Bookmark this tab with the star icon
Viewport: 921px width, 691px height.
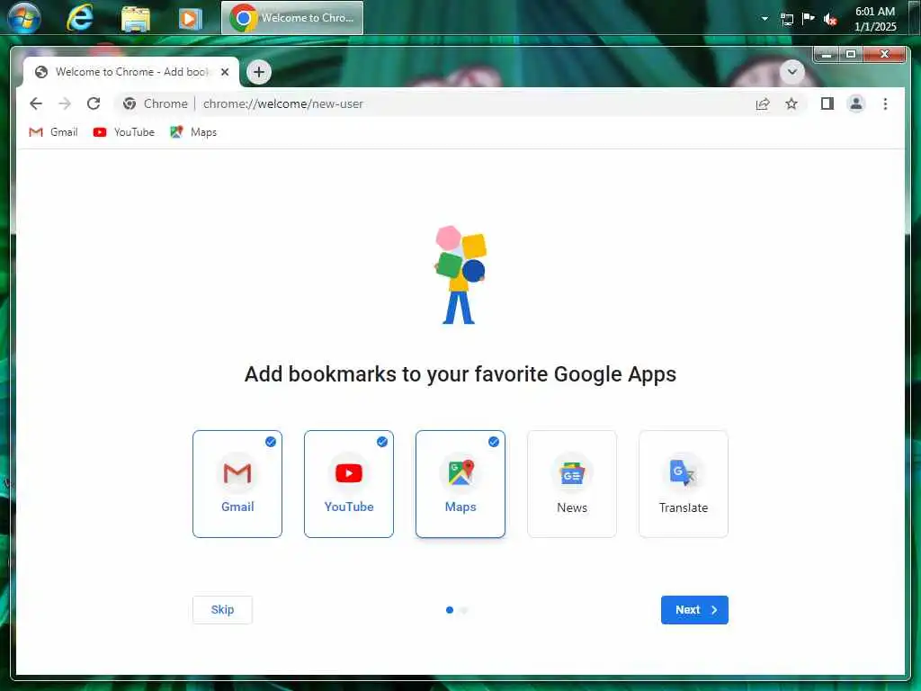click(x=791, y=104)
